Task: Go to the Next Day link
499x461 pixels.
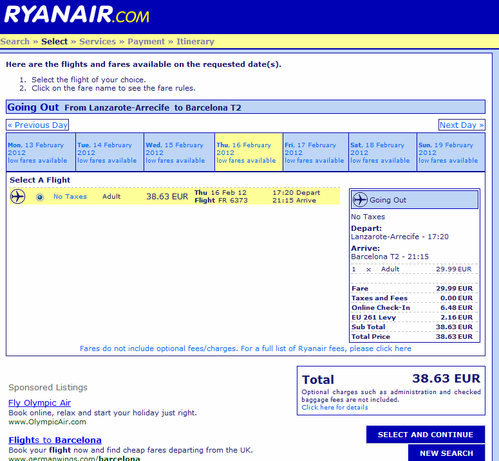Action: 462,125
